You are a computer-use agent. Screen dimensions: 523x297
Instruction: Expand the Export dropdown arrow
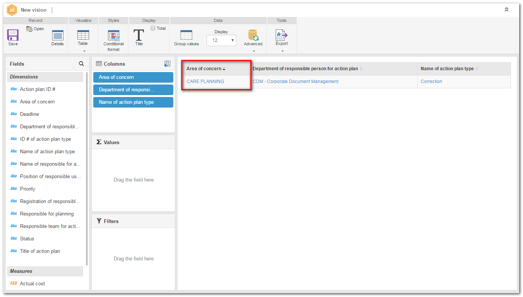tap(282, 51)
